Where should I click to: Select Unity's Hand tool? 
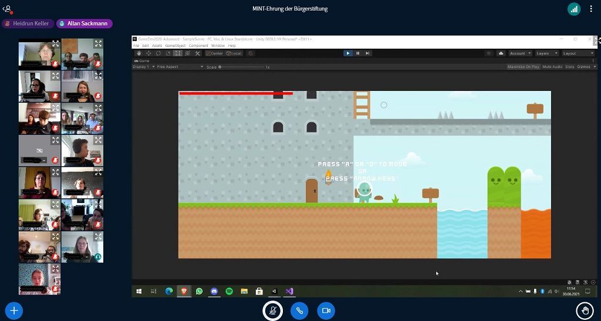[139, 53]
